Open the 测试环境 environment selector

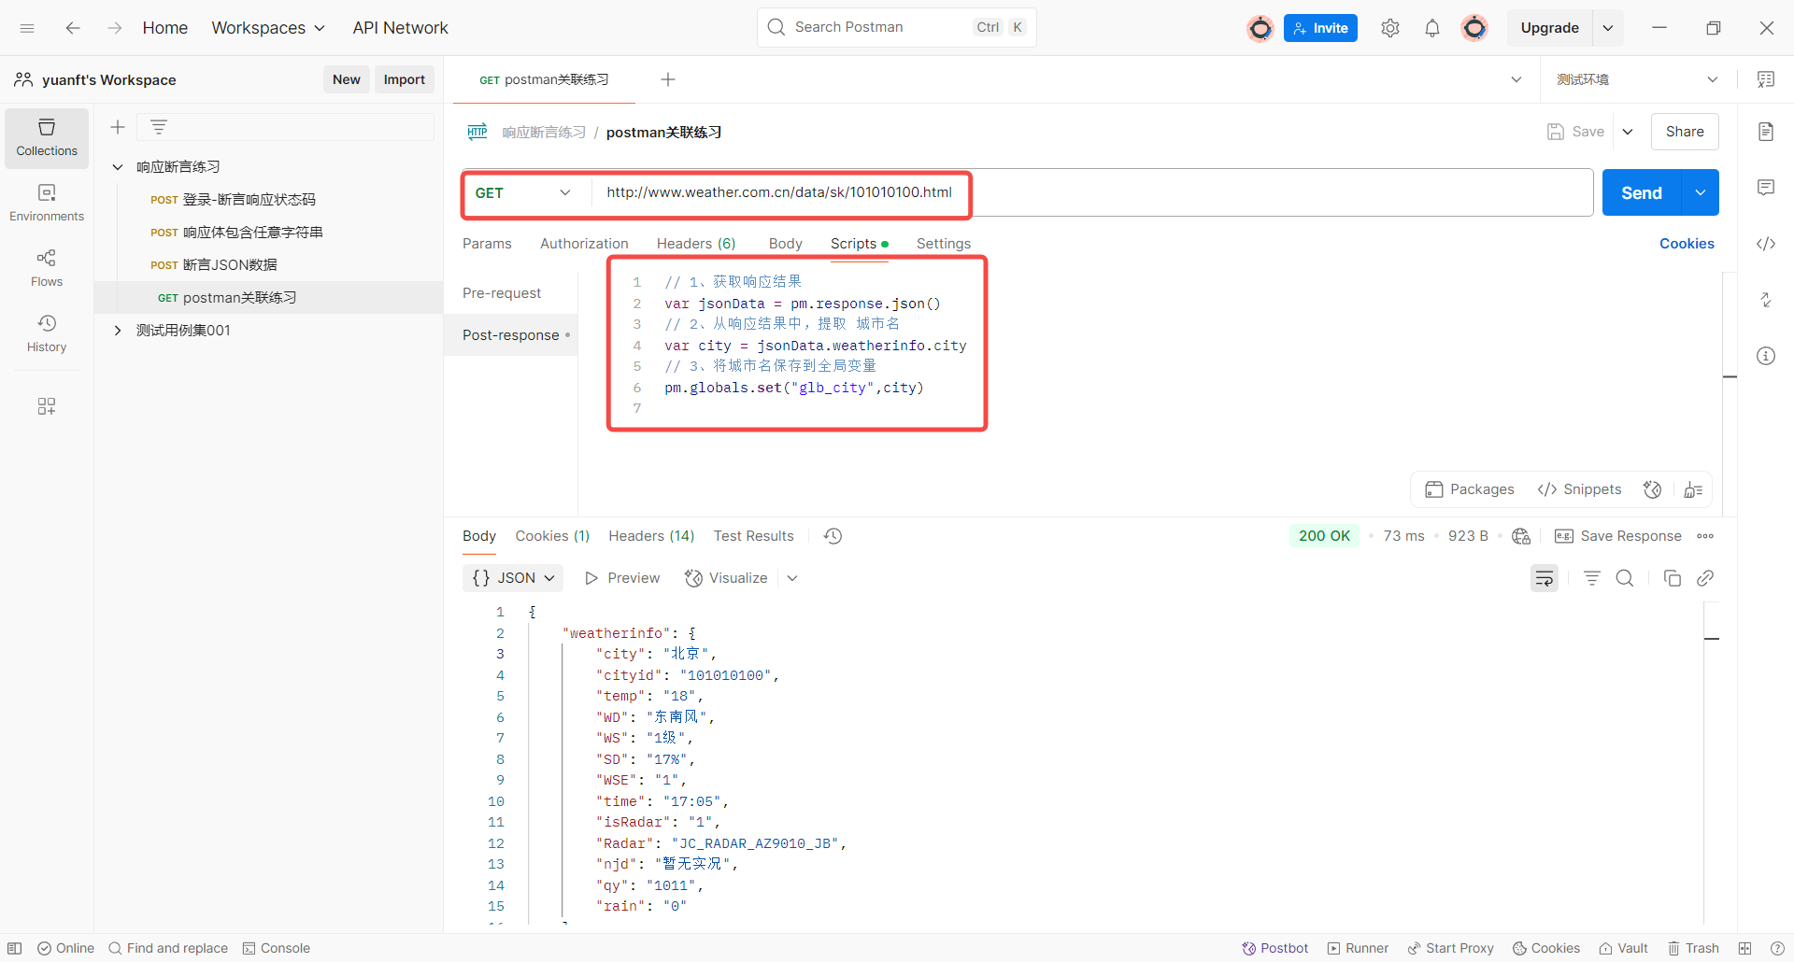pos(1637,79)
